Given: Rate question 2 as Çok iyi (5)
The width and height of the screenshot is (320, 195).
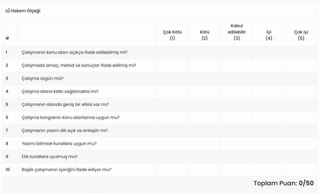Looking at the screenshot, I should click(301, 65).
